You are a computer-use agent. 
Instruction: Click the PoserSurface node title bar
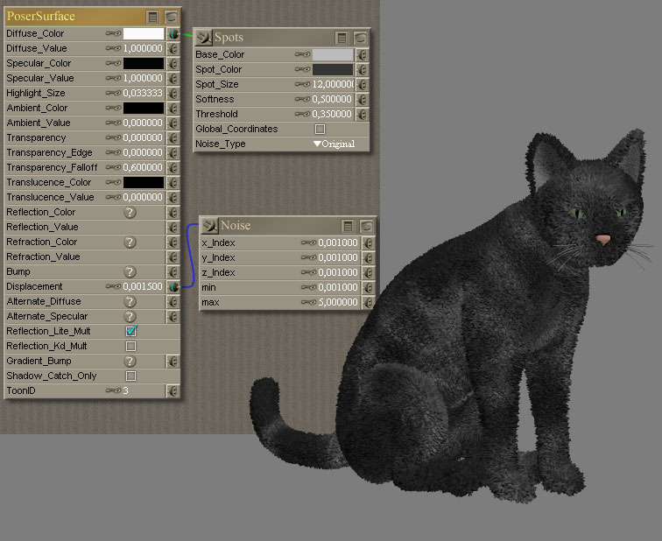92,17
